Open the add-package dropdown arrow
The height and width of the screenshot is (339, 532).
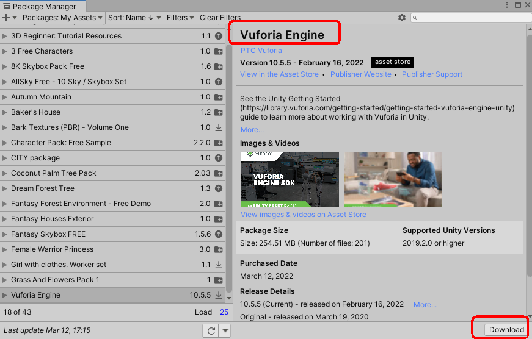point(15,18)
